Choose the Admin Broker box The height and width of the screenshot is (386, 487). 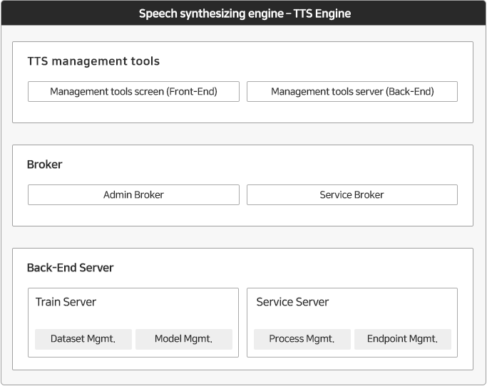[133, 195]
